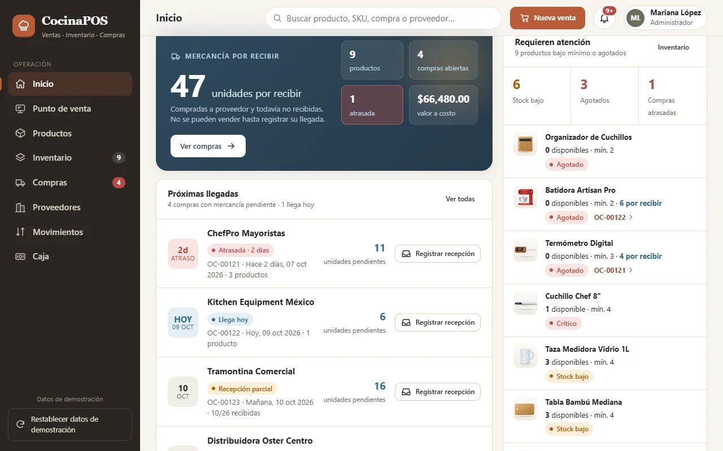This screenshot has width=723, height=451.
Task: Click the $66,480.00 valor a costo card
Action: 443,105
